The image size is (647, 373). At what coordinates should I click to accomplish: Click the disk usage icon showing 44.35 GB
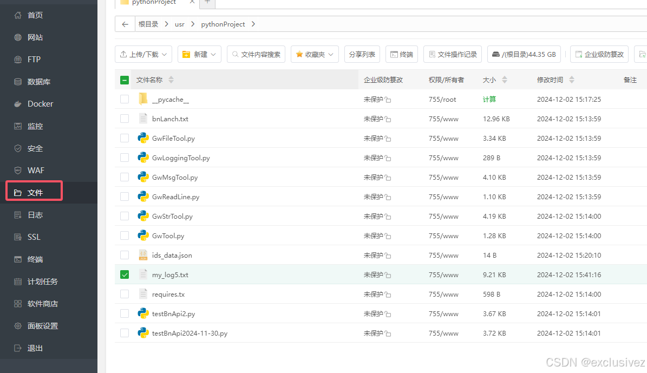click(x=524, y=54)
